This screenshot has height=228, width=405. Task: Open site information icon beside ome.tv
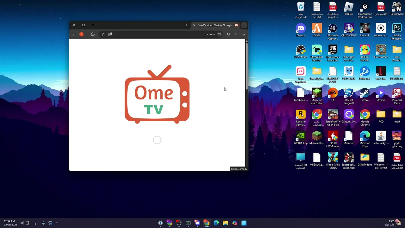[219, 34]
